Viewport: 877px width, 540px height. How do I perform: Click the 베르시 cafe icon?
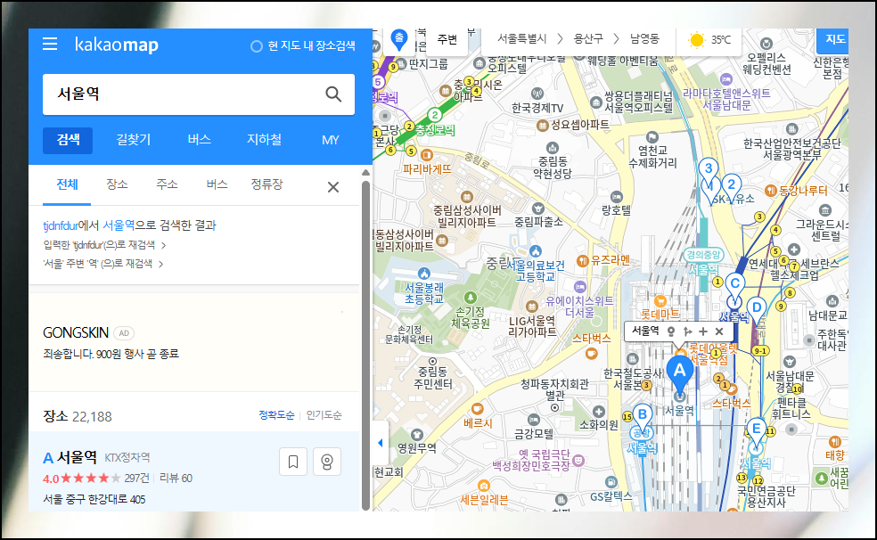click(x=477, y=409)
